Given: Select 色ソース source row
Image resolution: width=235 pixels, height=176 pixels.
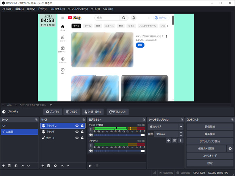Looking at the screenshot, I should click(x=63, y=138).
